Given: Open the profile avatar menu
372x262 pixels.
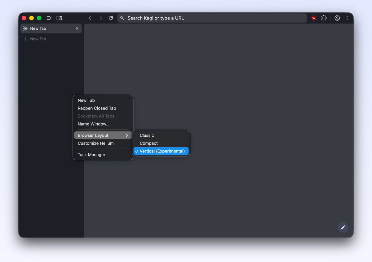Looking at the screenshot, I should [x=337, y=18].
